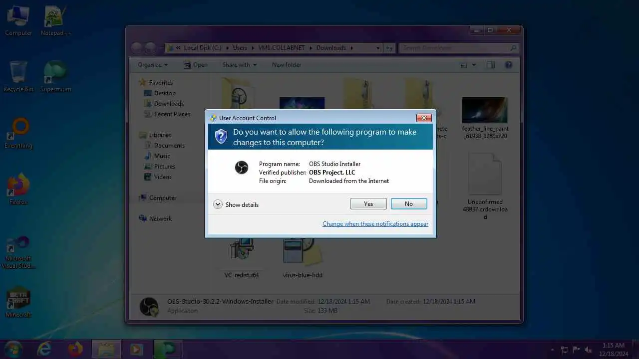Viewport: 639px width, 359px height.
Task: Click the OBS Studio Installer logo icon
Action: pos(242,168)
